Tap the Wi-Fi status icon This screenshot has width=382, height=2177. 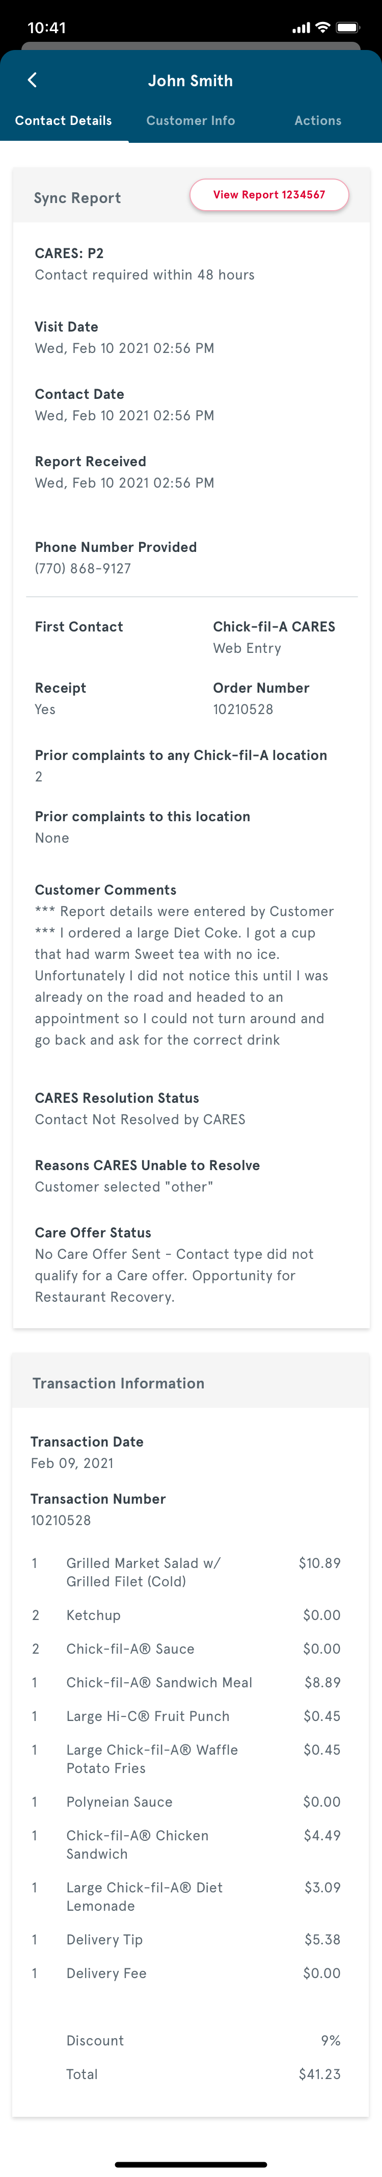[322, 28]
